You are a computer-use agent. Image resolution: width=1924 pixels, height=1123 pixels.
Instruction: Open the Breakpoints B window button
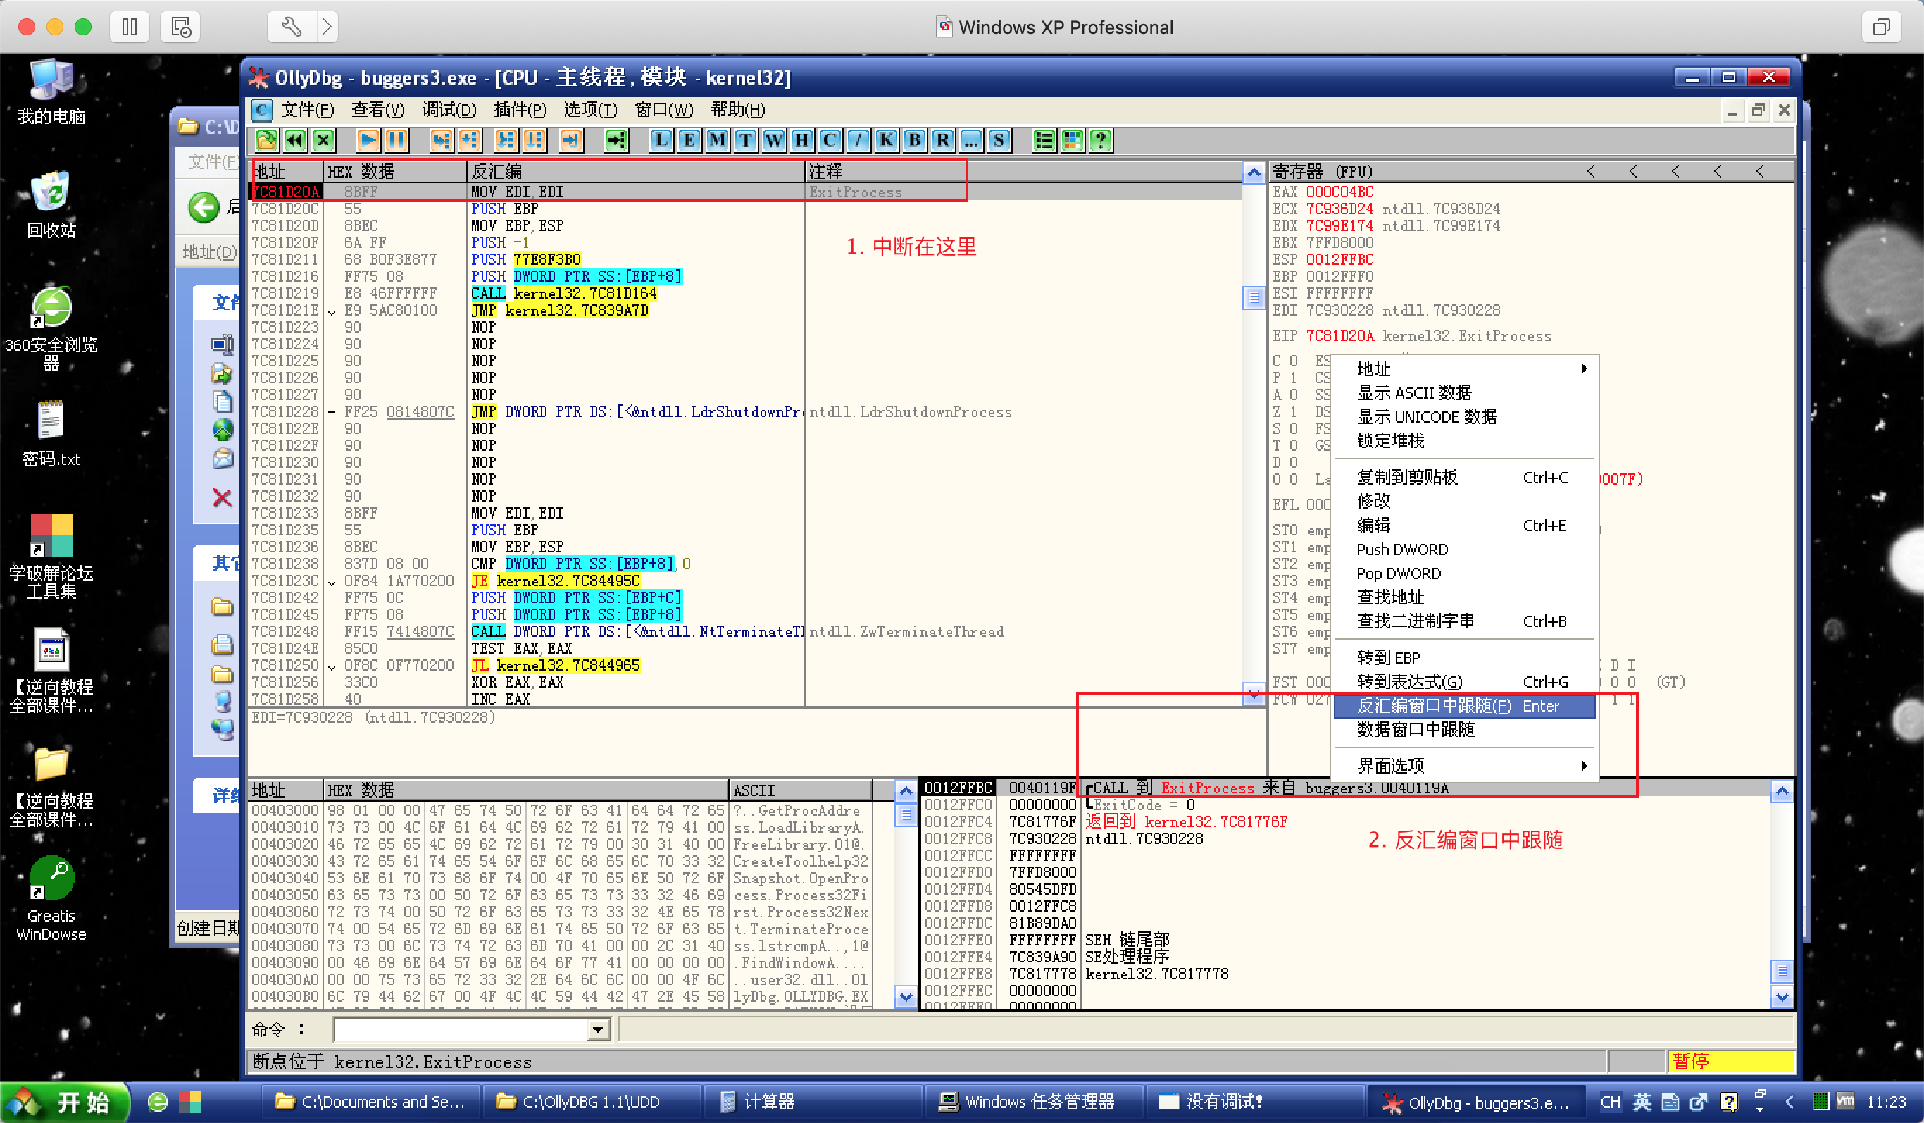[914, 139]
